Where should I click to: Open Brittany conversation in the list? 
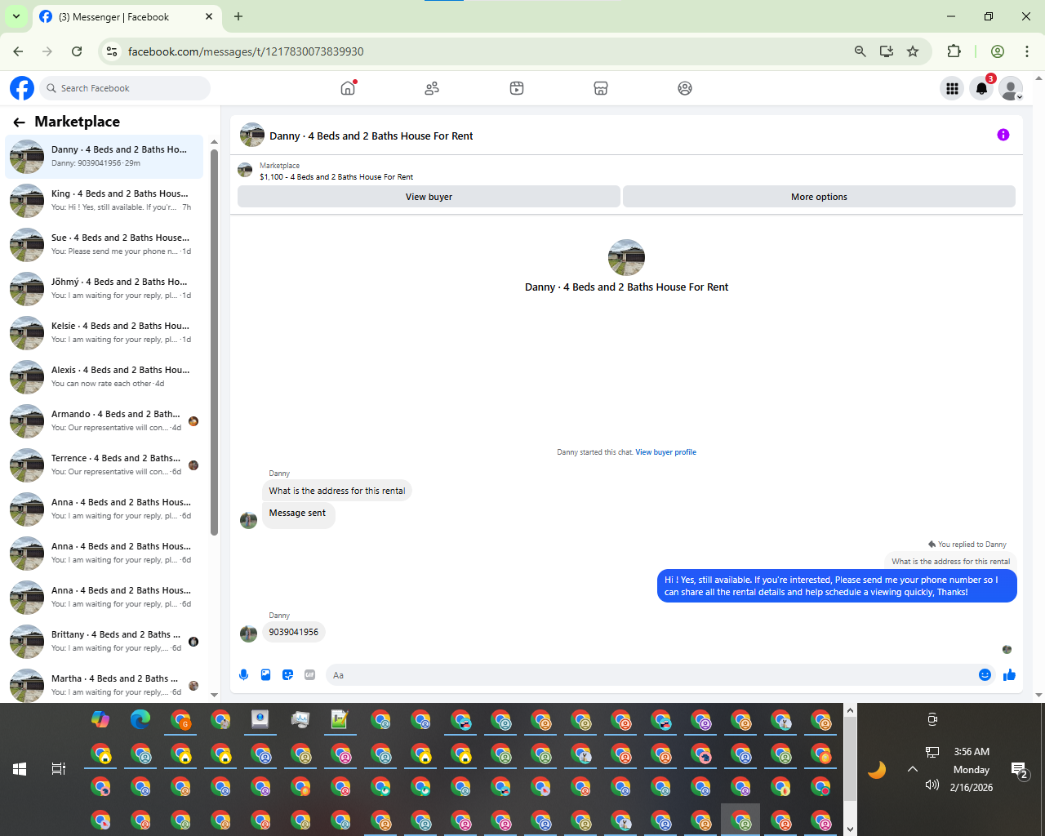coord(104,642)
